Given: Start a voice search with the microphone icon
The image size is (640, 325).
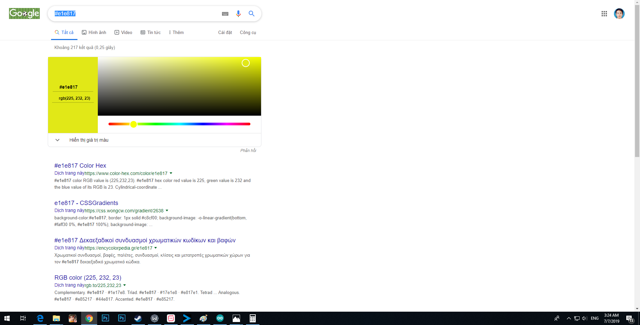Looking at the screenshot, I should tap(238, 14).
